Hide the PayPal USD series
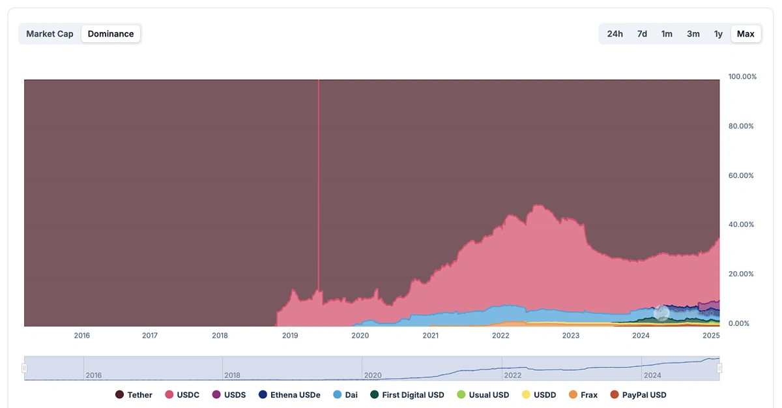This screenshot has height=408, width=782. pos(638,395)
